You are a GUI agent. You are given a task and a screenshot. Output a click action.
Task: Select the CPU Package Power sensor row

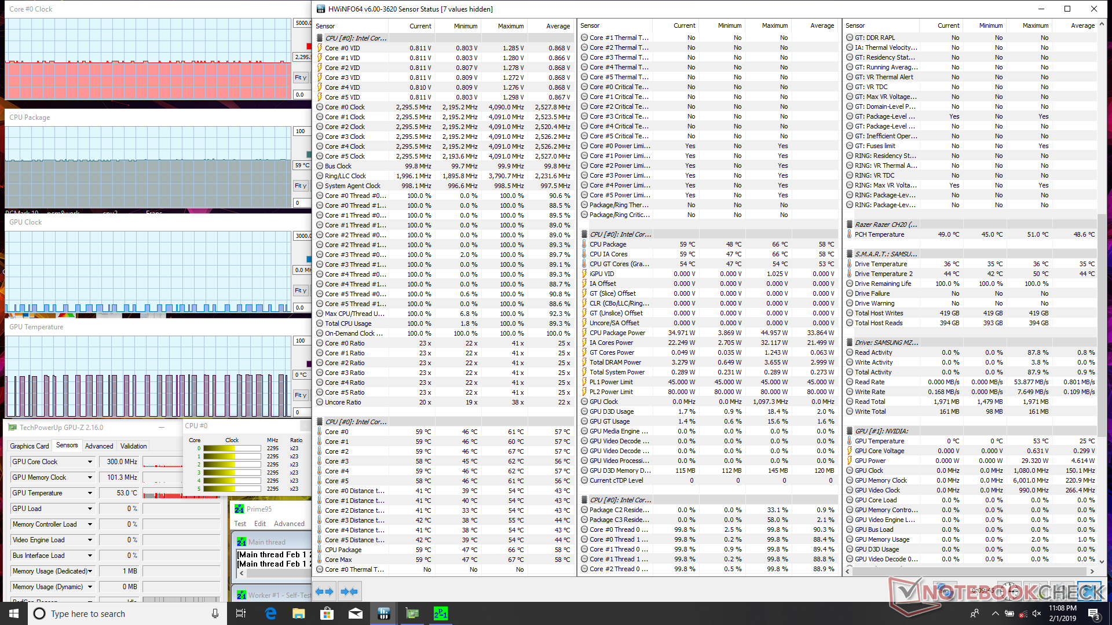(x=708, y=333)
